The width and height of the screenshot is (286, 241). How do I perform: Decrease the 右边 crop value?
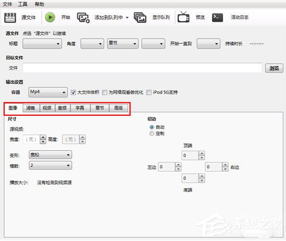[x=225, y=169]
